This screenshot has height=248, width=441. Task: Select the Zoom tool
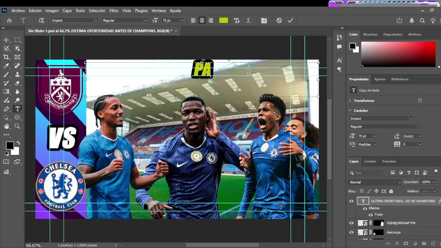pos(17,126)
